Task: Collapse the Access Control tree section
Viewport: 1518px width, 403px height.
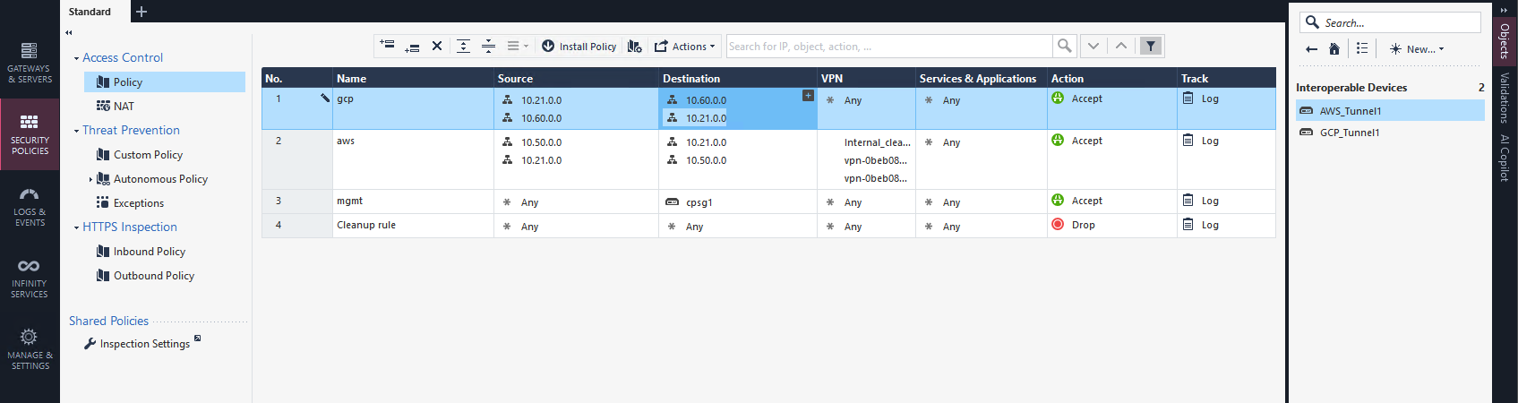Action: (x=76, y=58)
